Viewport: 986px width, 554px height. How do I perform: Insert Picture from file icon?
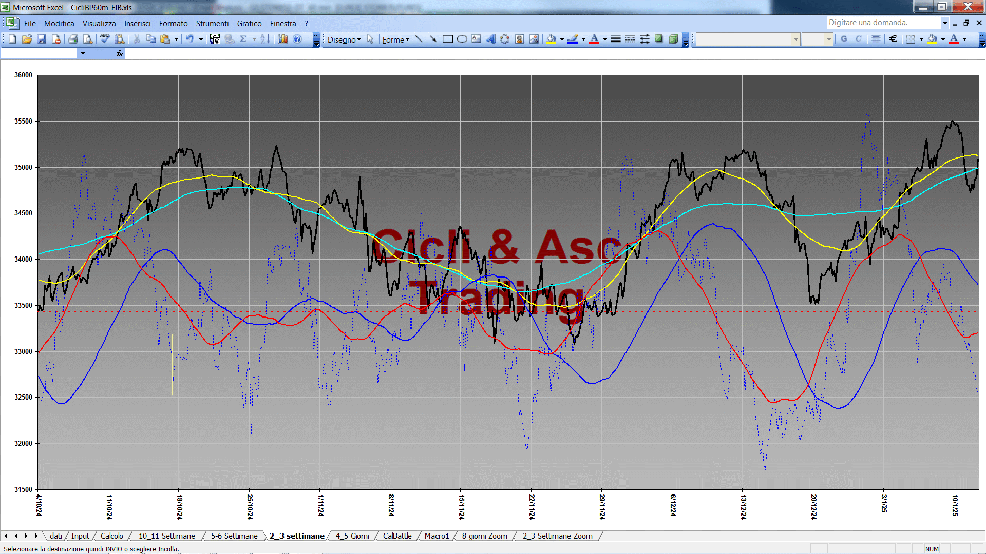534,39
